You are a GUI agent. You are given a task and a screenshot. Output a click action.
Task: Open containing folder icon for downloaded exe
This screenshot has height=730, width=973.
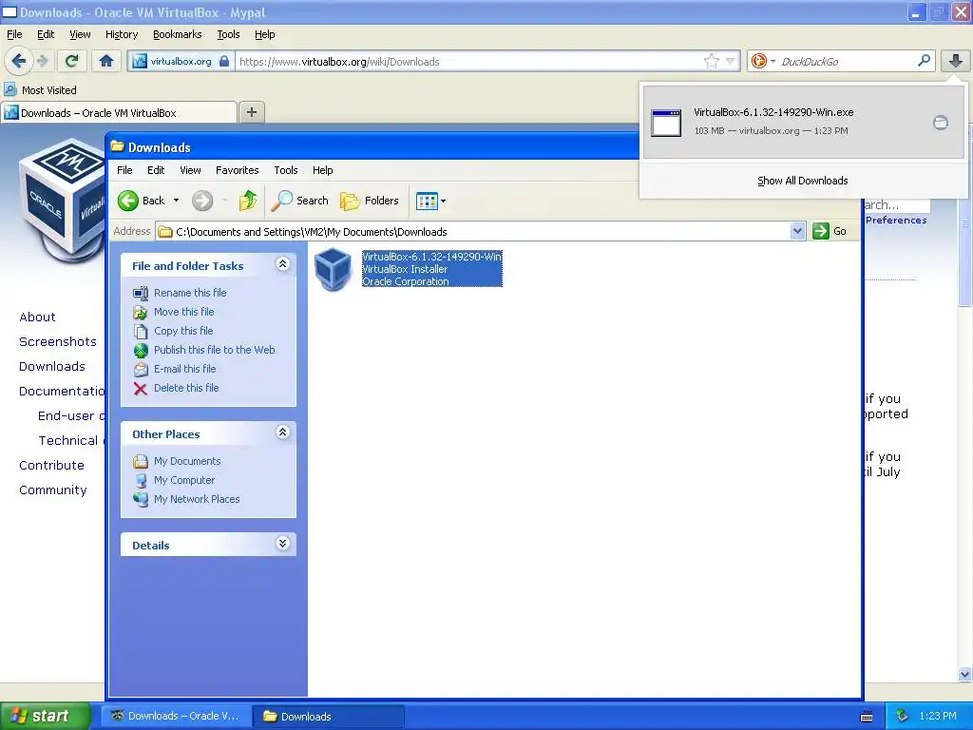(940, 122)
